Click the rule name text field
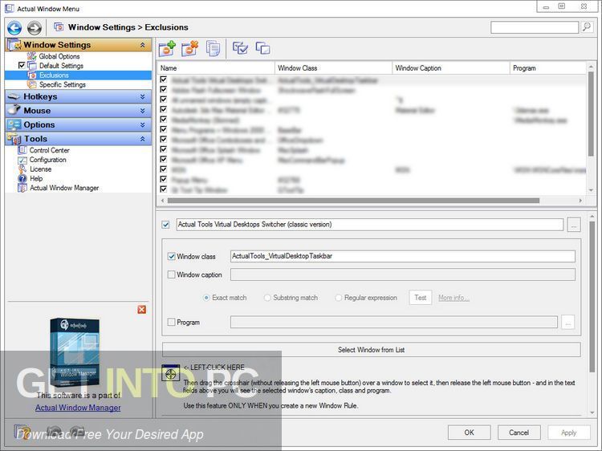The image size is (602, 451). [x=370, y=225]
